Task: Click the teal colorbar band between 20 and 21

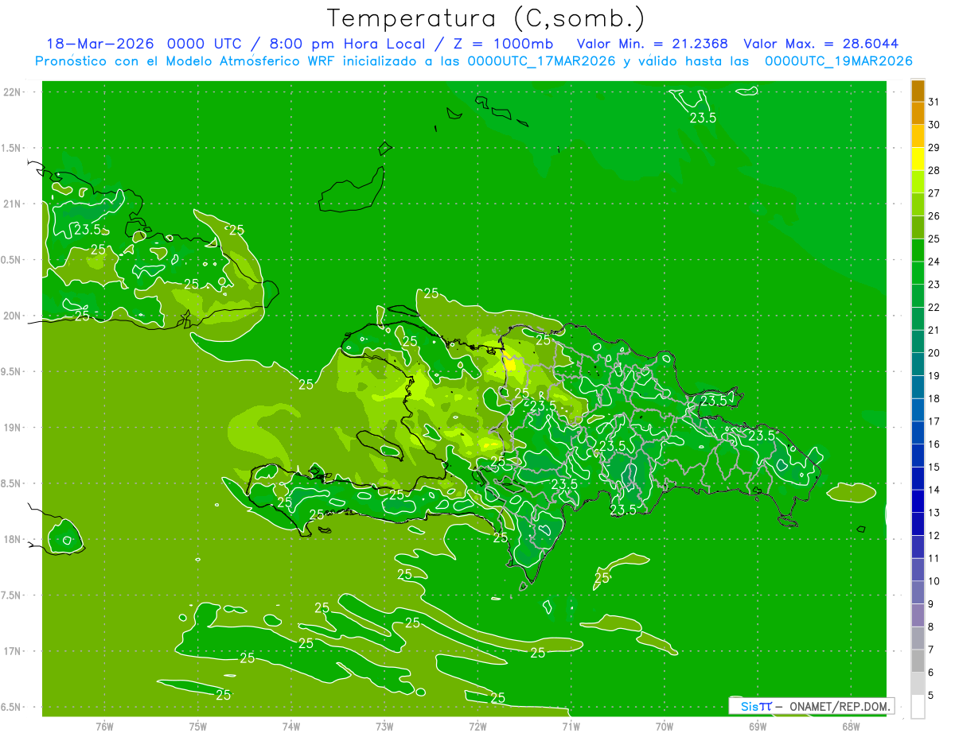Action: [918, 341]
